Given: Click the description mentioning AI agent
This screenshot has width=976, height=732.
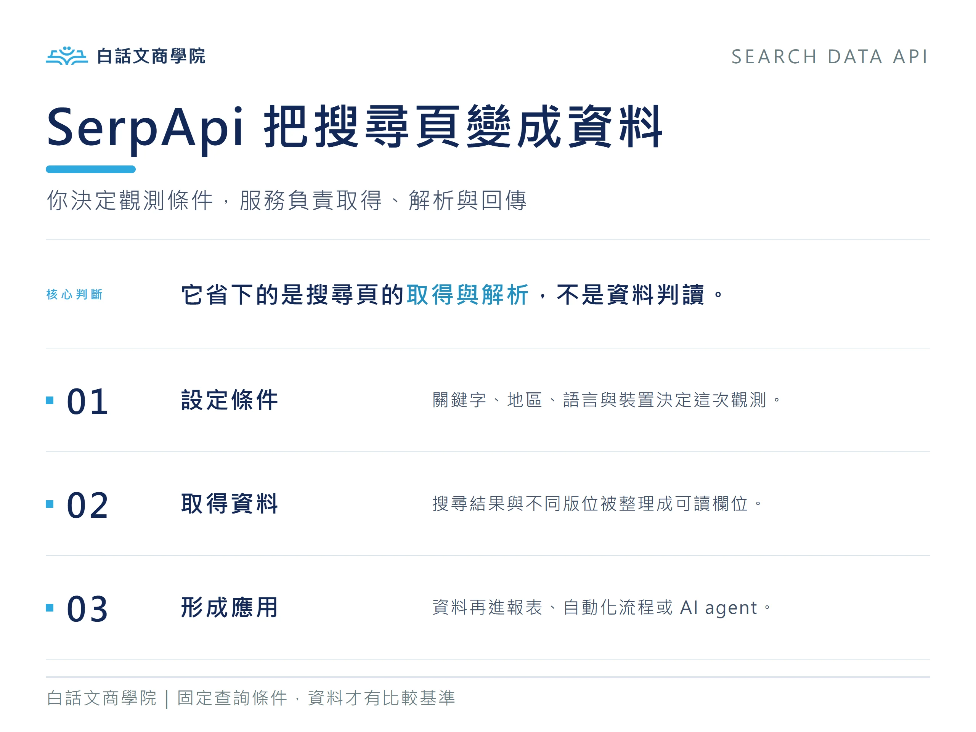Looking at the screenshot, I should point(602,608).
